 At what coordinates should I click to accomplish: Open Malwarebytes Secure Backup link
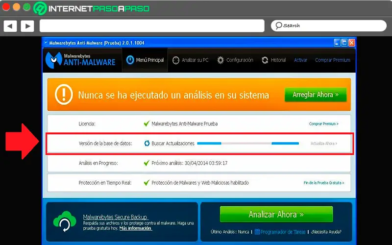(116, 217)
